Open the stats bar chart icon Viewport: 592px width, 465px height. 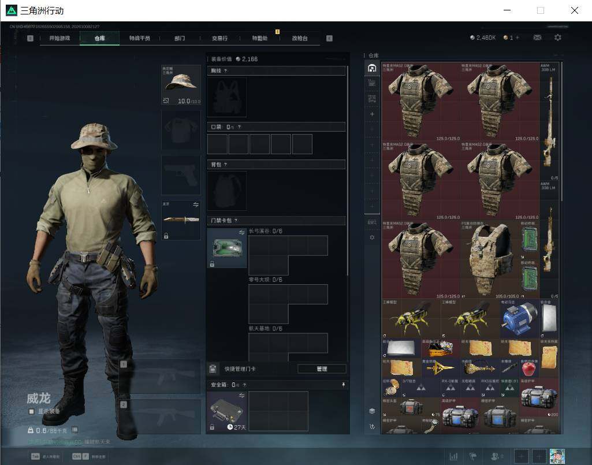click(453, 456)
